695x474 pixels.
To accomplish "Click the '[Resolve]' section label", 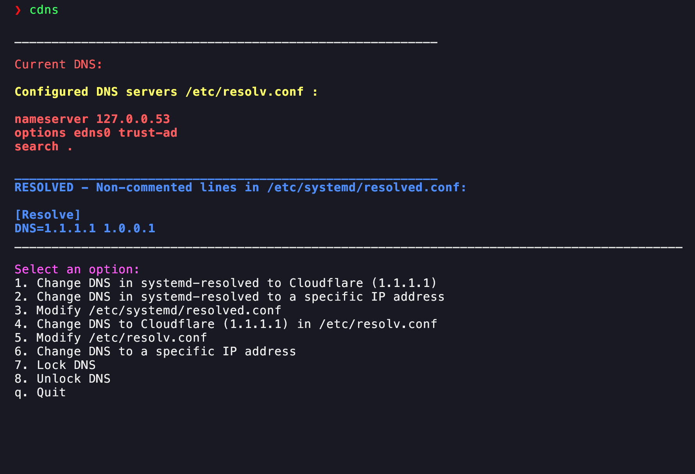I will tap(47, 215).
